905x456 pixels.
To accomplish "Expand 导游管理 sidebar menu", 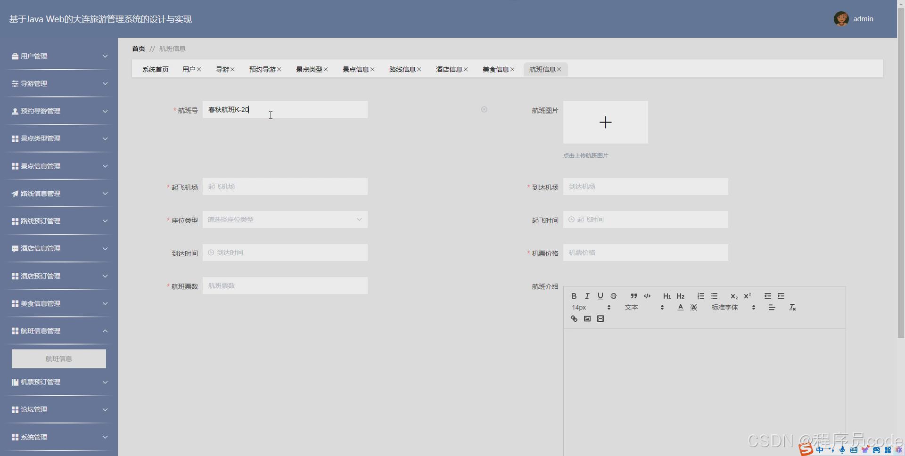I will (59, 83).
